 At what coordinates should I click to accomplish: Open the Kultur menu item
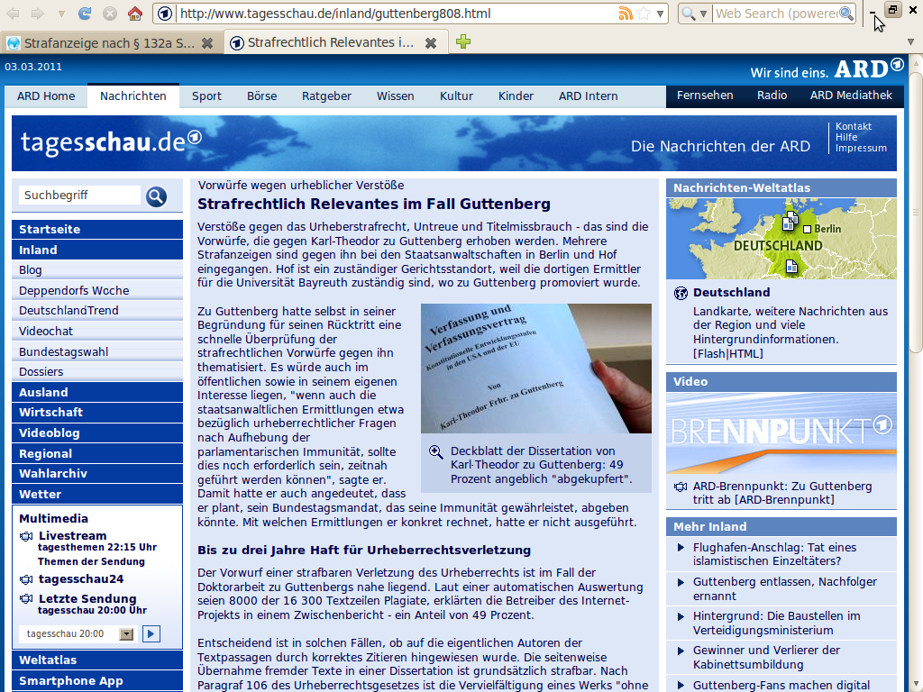point(456,96)
